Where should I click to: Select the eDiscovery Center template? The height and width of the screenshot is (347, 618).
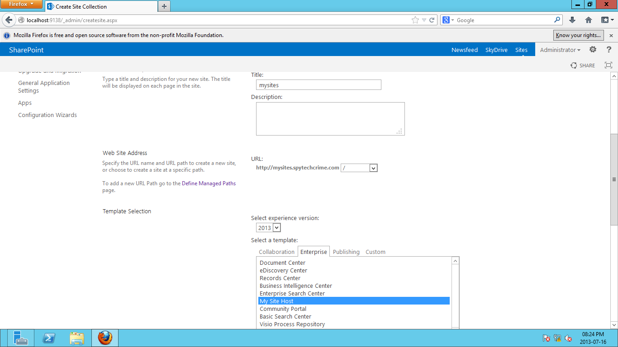pos(354,271)
